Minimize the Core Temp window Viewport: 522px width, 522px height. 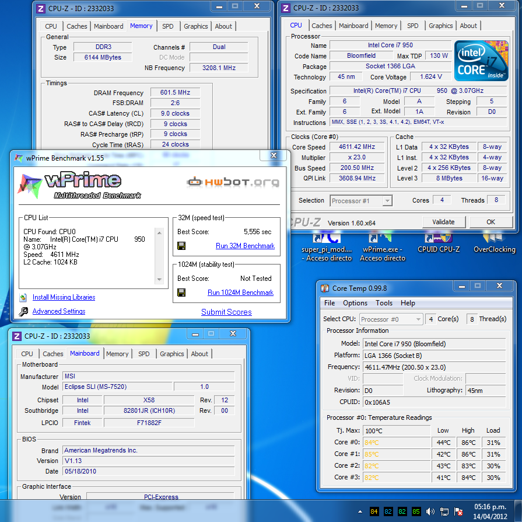coord(462,286)
